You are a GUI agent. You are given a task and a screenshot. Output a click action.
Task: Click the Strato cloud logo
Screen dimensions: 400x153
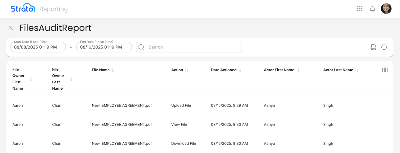23,8
